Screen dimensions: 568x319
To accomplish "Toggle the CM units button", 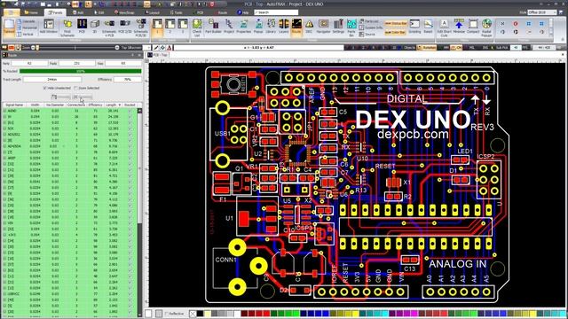I will (x=456, y=47).
